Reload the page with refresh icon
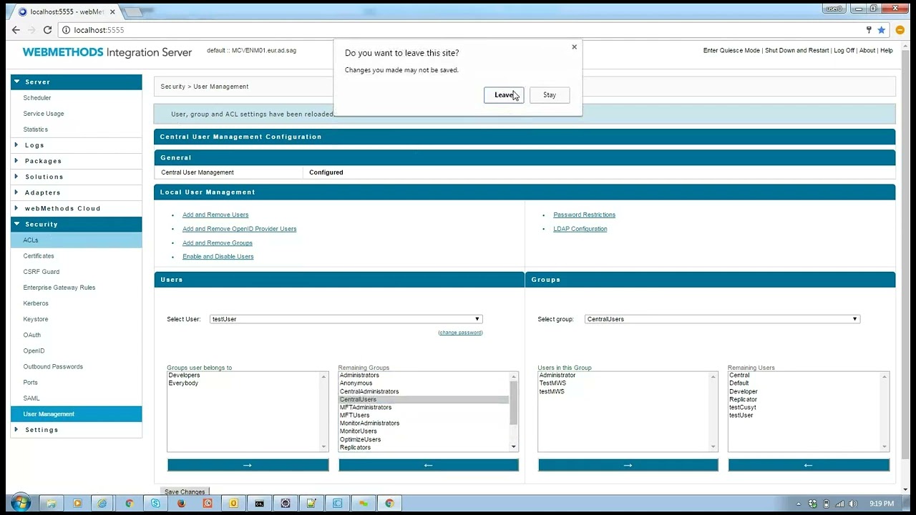The width and height of the screenshot is (916, 515). pyautogui.click(x=47, y=30)
